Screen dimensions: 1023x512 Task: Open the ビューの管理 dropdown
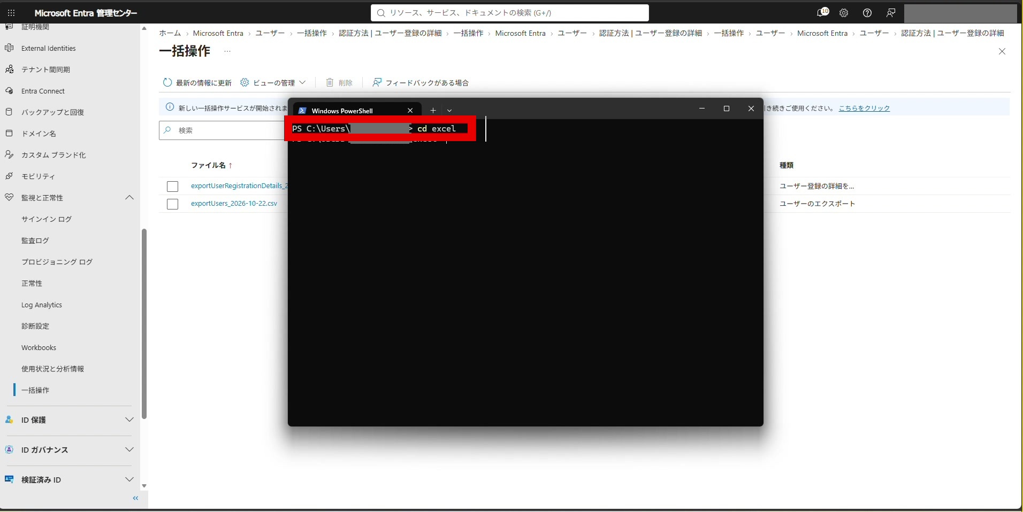tap(273, 82)
